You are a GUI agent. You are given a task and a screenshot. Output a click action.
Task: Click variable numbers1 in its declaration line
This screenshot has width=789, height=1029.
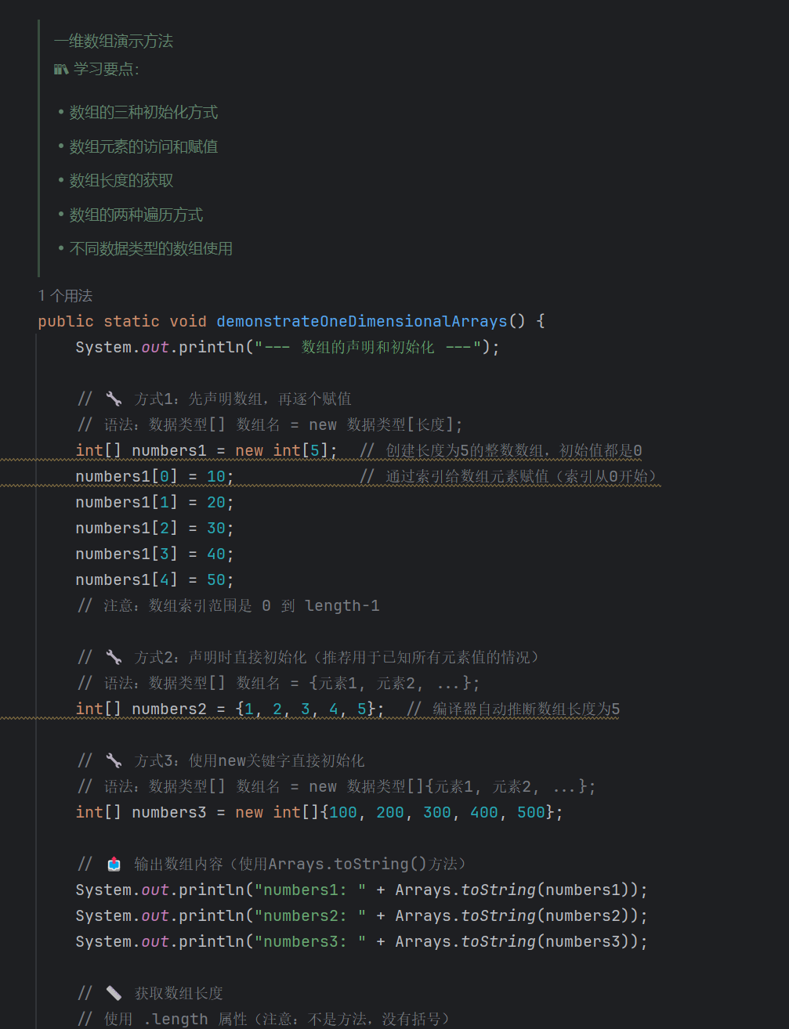169,450
